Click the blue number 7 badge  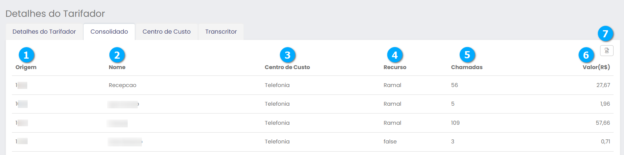[605, 34]
